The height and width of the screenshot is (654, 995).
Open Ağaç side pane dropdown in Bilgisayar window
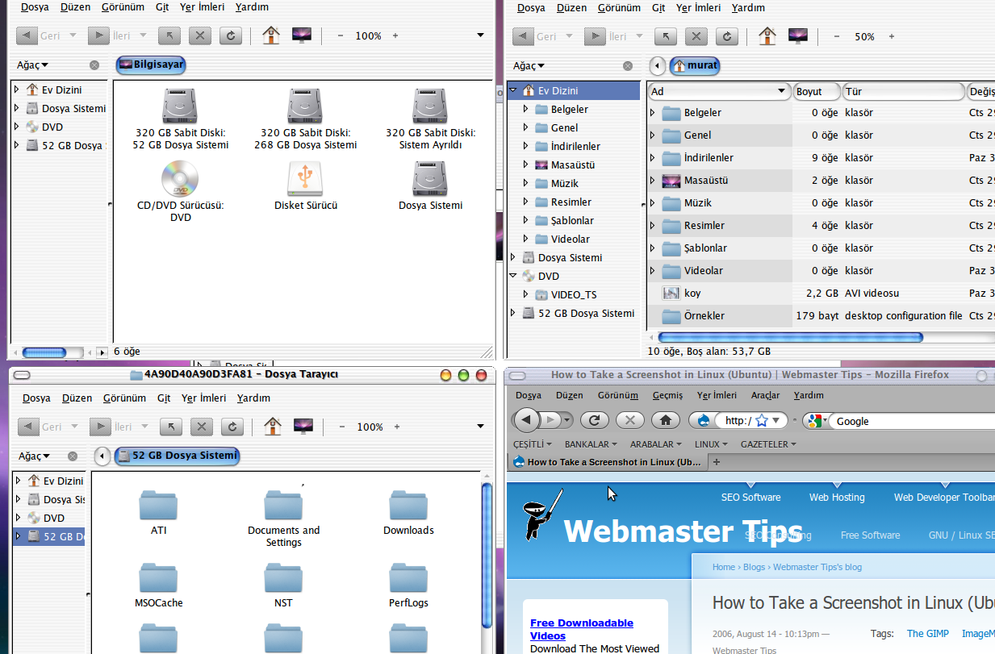33,65
